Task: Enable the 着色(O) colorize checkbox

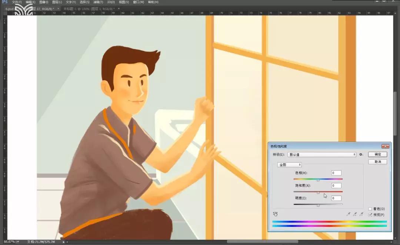Action: pyautogui.click(x=370, y=209)
